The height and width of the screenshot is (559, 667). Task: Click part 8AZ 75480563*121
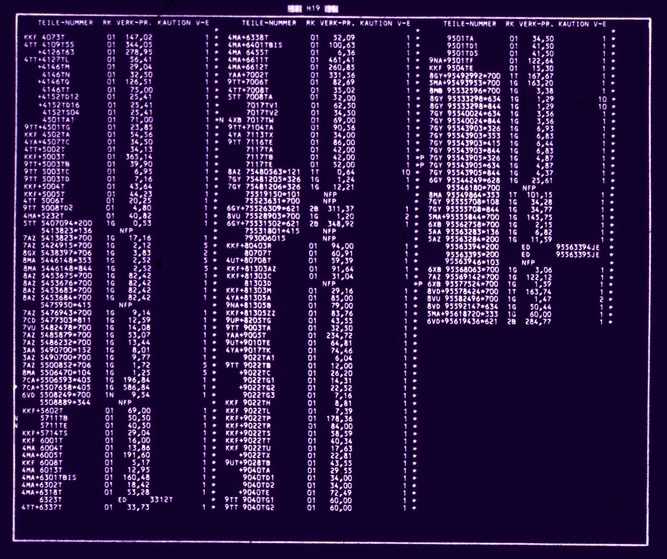264,172
